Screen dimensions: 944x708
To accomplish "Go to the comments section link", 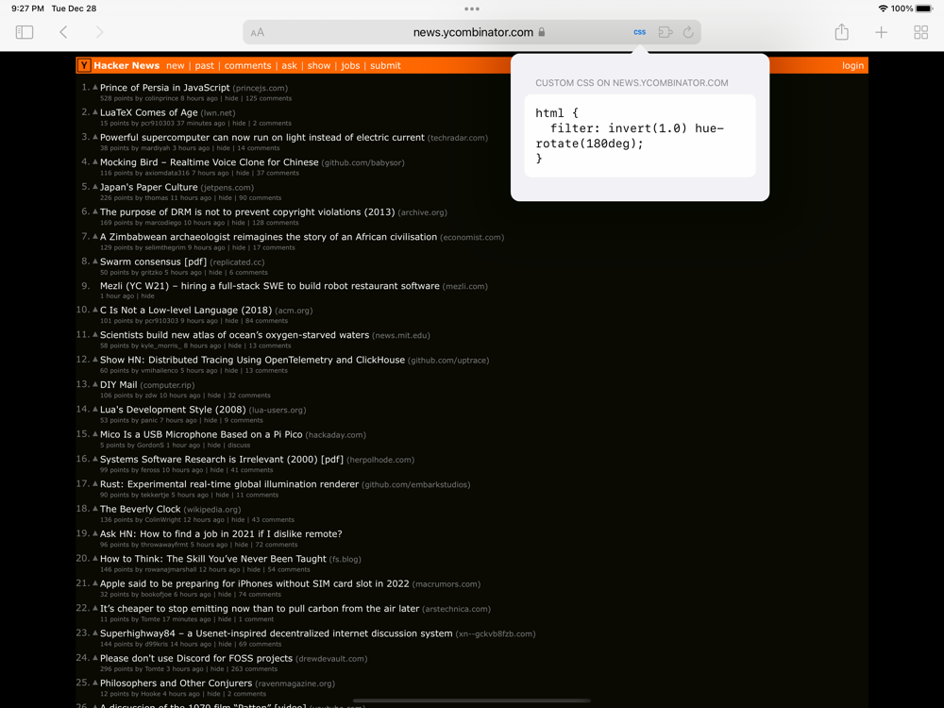I will (247, 66).
